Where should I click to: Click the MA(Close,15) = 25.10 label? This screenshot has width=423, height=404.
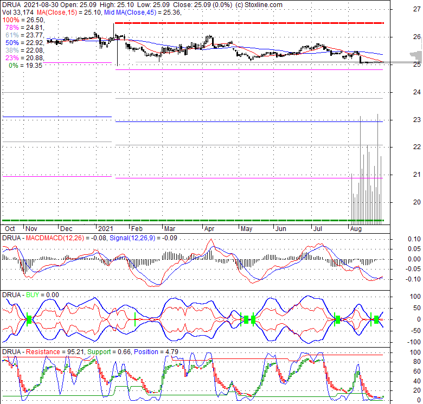(69, 12)
